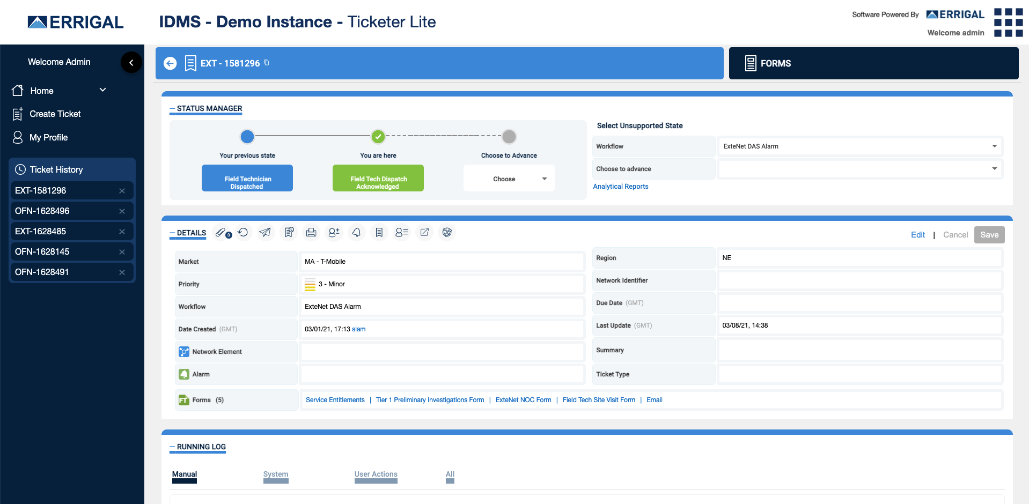Open the Analytical Reports link
The width and height of the screenshot is (1029, 504).
coord(620,187)
